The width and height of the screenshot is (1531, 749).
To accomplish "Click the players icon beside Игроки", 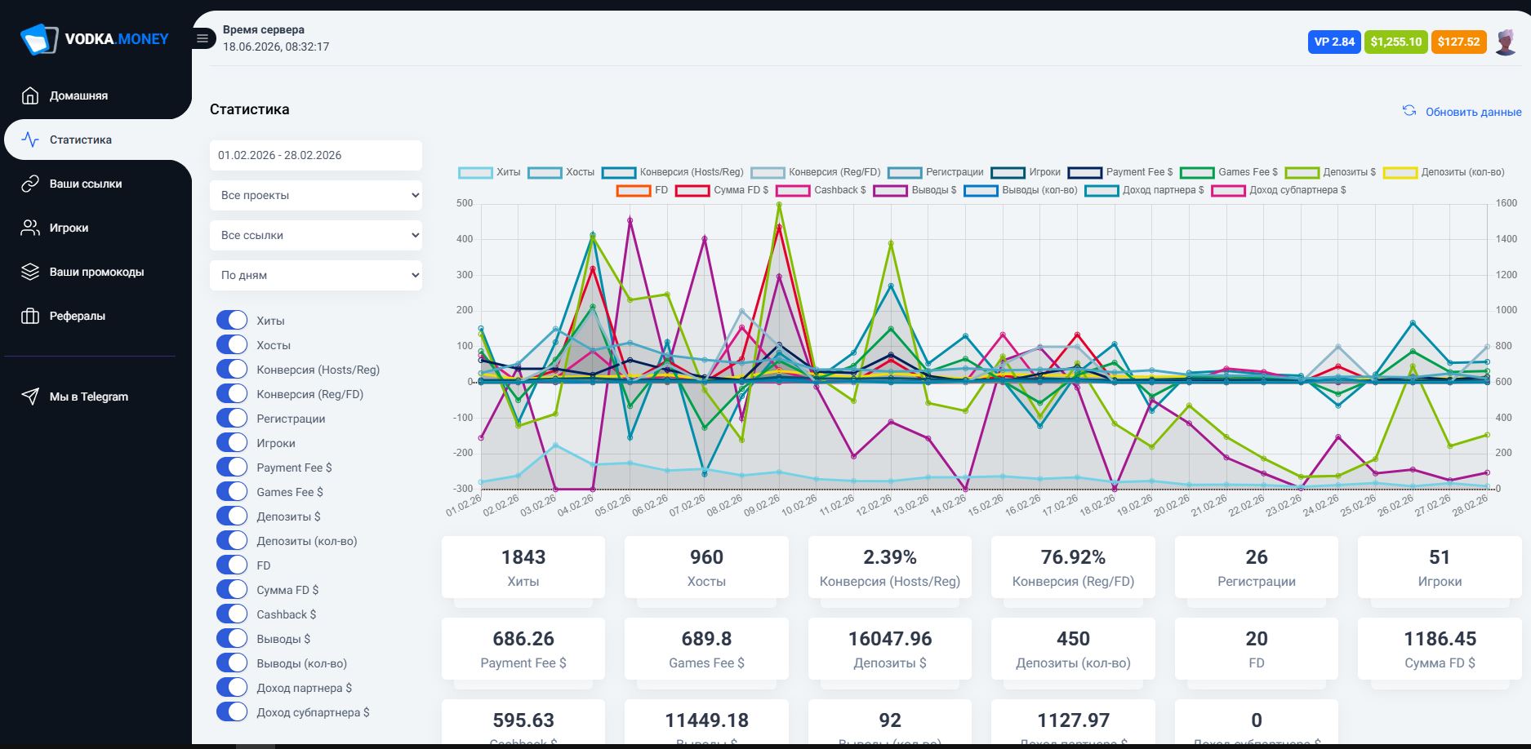I will pos(30,228).
